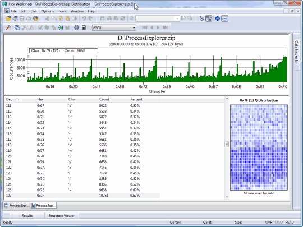
Task: Click the Hex Workshop document icon in menu bar
Action: point(7,11)
